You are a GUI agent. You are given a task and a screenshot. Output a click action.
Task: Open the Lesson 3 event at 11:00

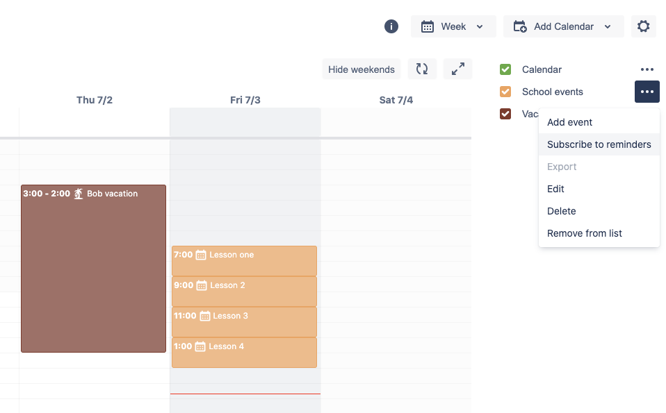point(244,322)
